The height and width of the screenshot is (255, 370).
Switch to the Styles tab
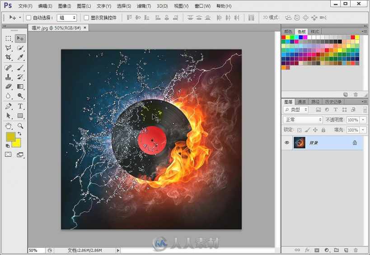click(x=314, y=31)
